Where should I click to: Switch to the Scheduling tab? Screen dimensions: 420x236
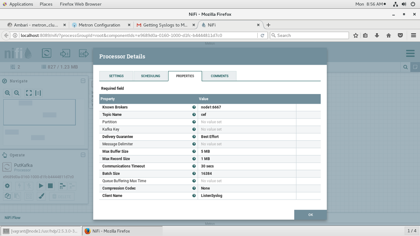point(151,76)
